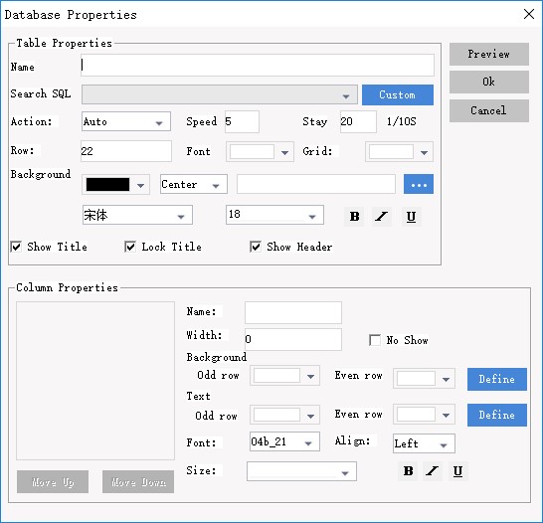Click the Custom SQL button

[x=398, y=94]
